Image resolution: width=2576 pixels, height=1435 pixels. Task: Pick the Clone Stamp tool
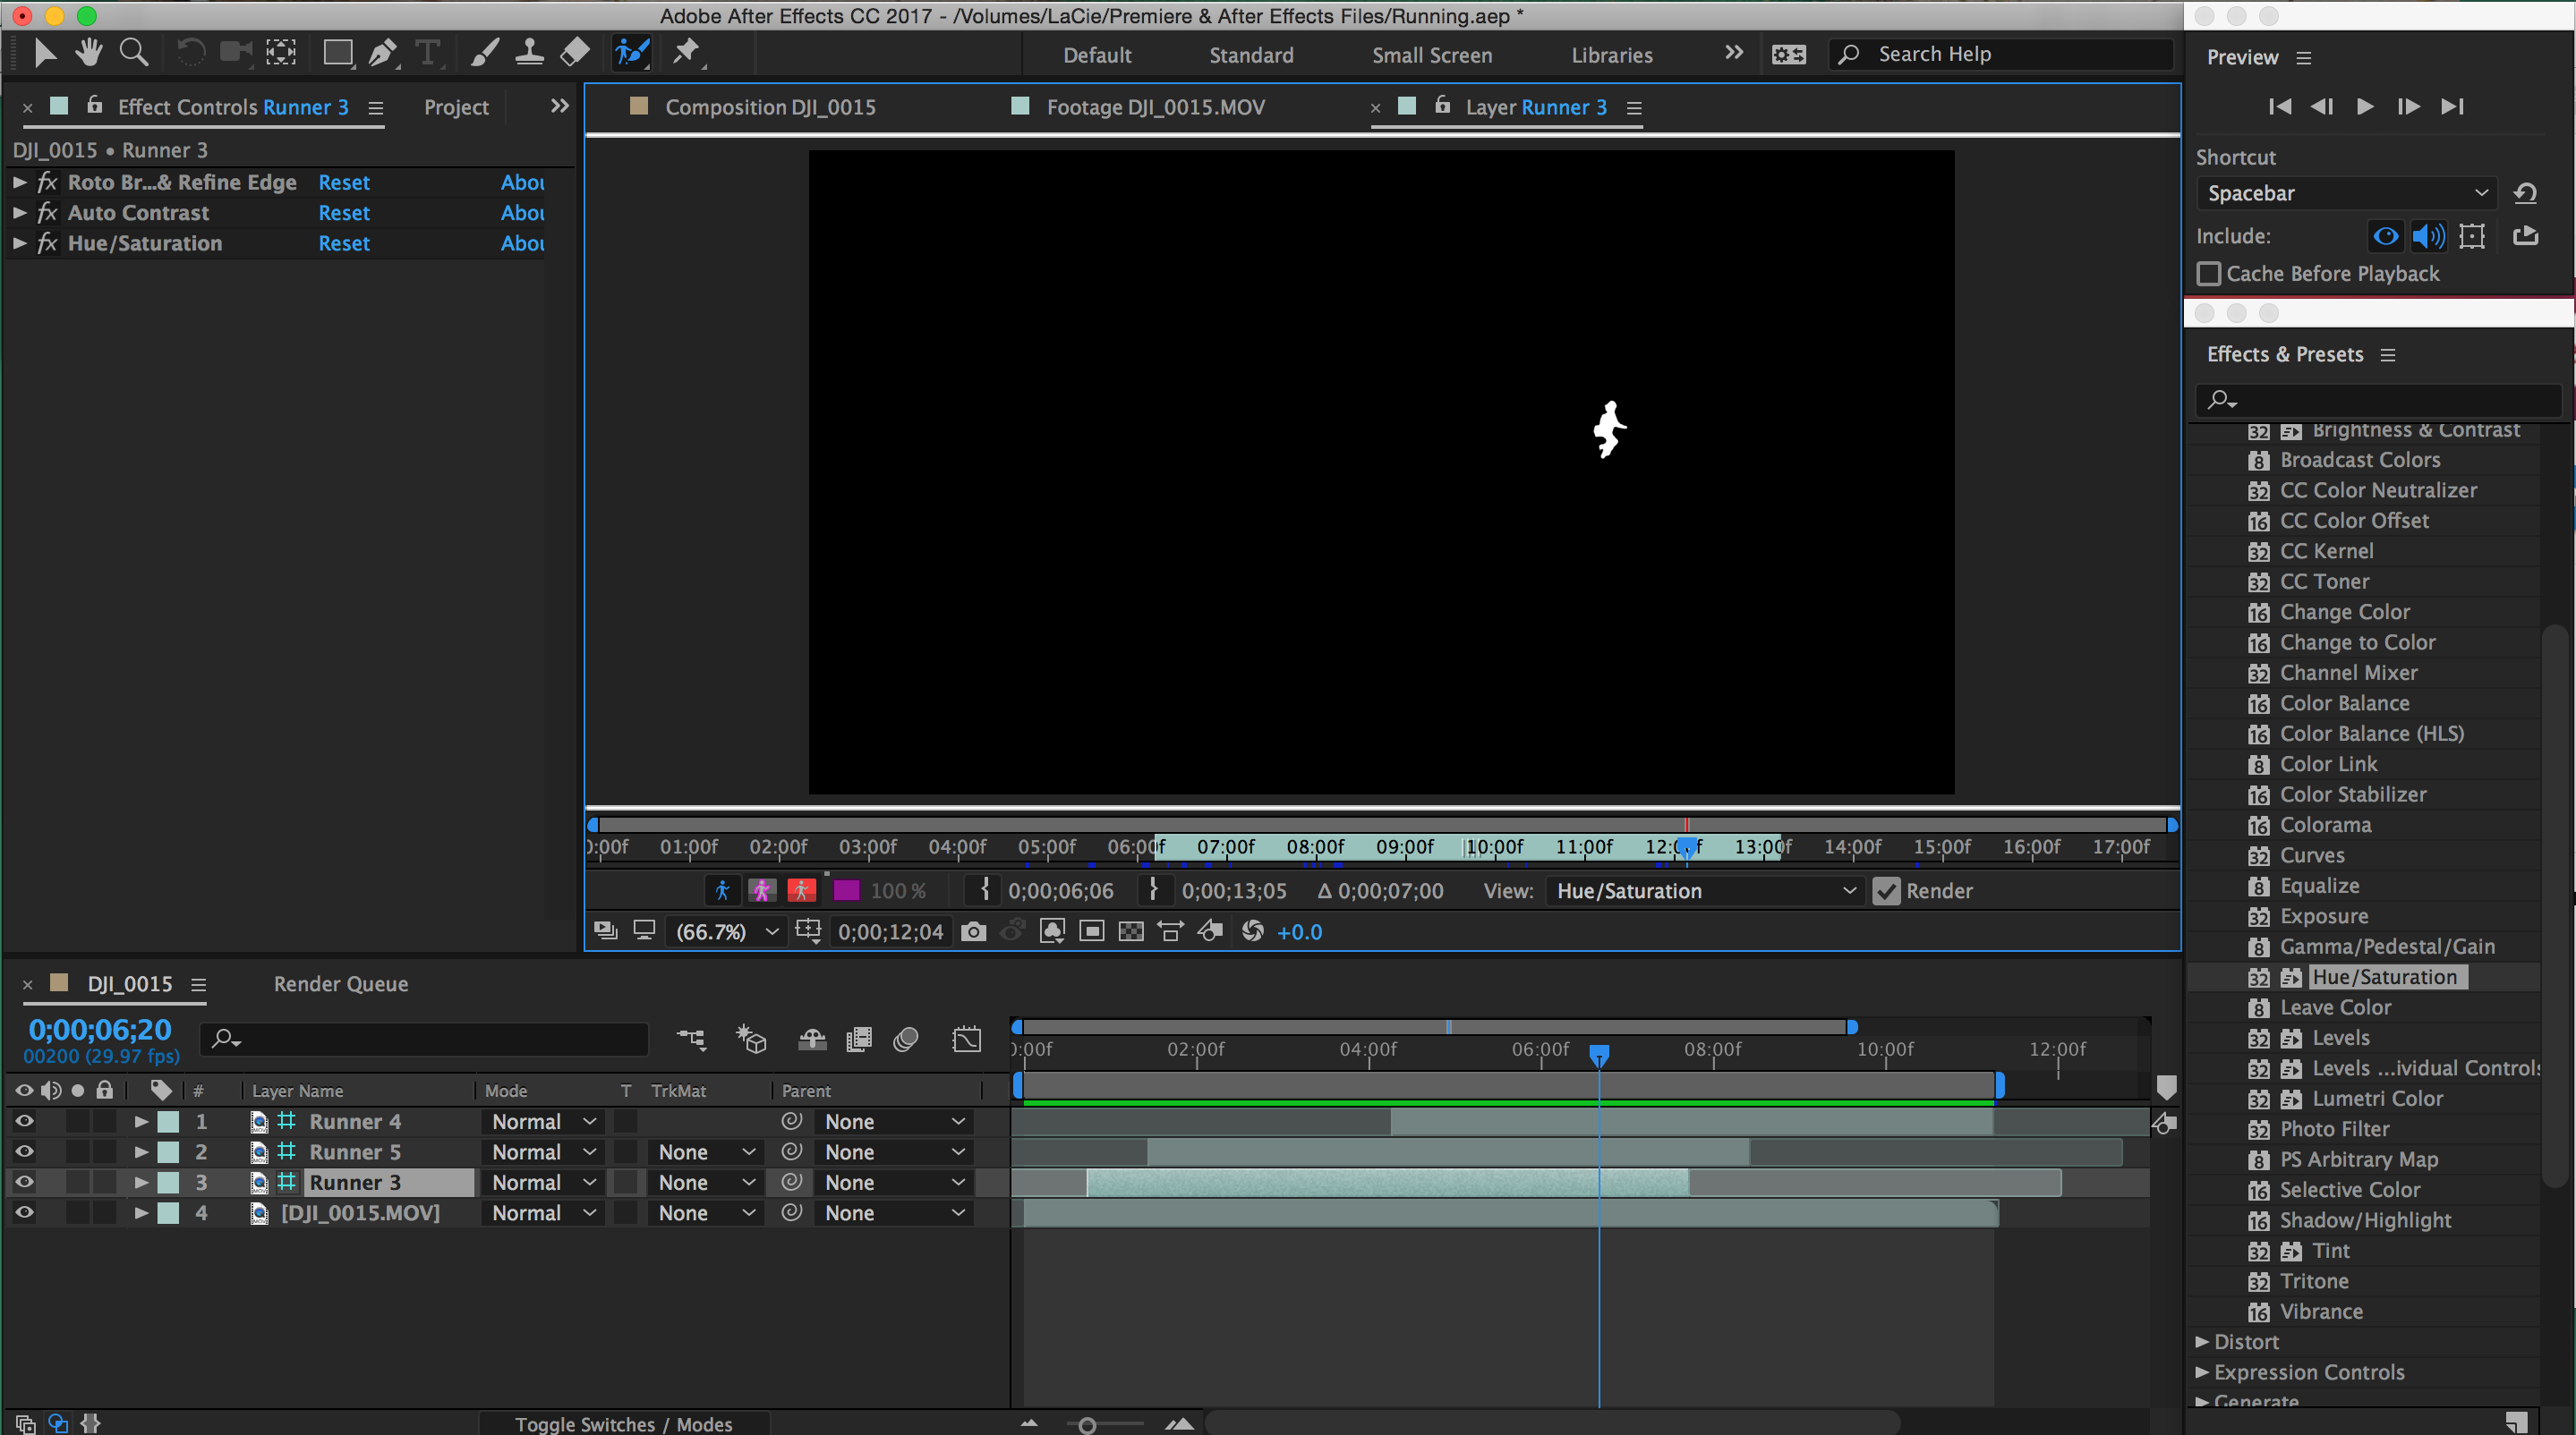pos(529,53)
